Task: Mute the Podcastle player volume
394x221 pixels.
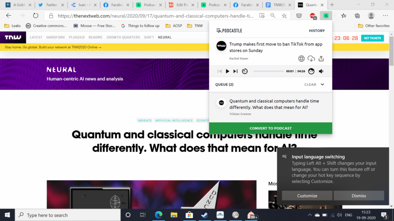Action: point(321,71)
